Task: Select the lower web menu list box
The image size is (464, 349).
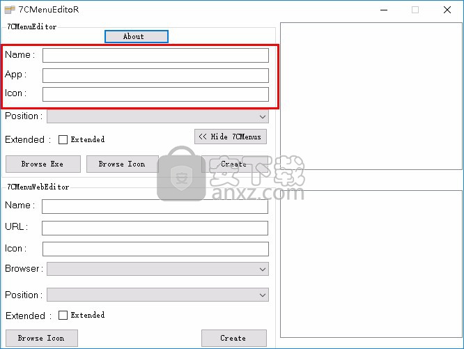Action: pyautogui.click(x=371, y=264)
